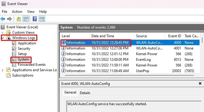Select Forwarded Events label in the tree

click(x=32, y=65)
